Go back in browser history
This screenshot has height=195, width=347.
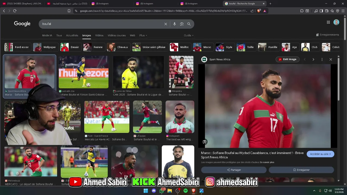(4, 11)
